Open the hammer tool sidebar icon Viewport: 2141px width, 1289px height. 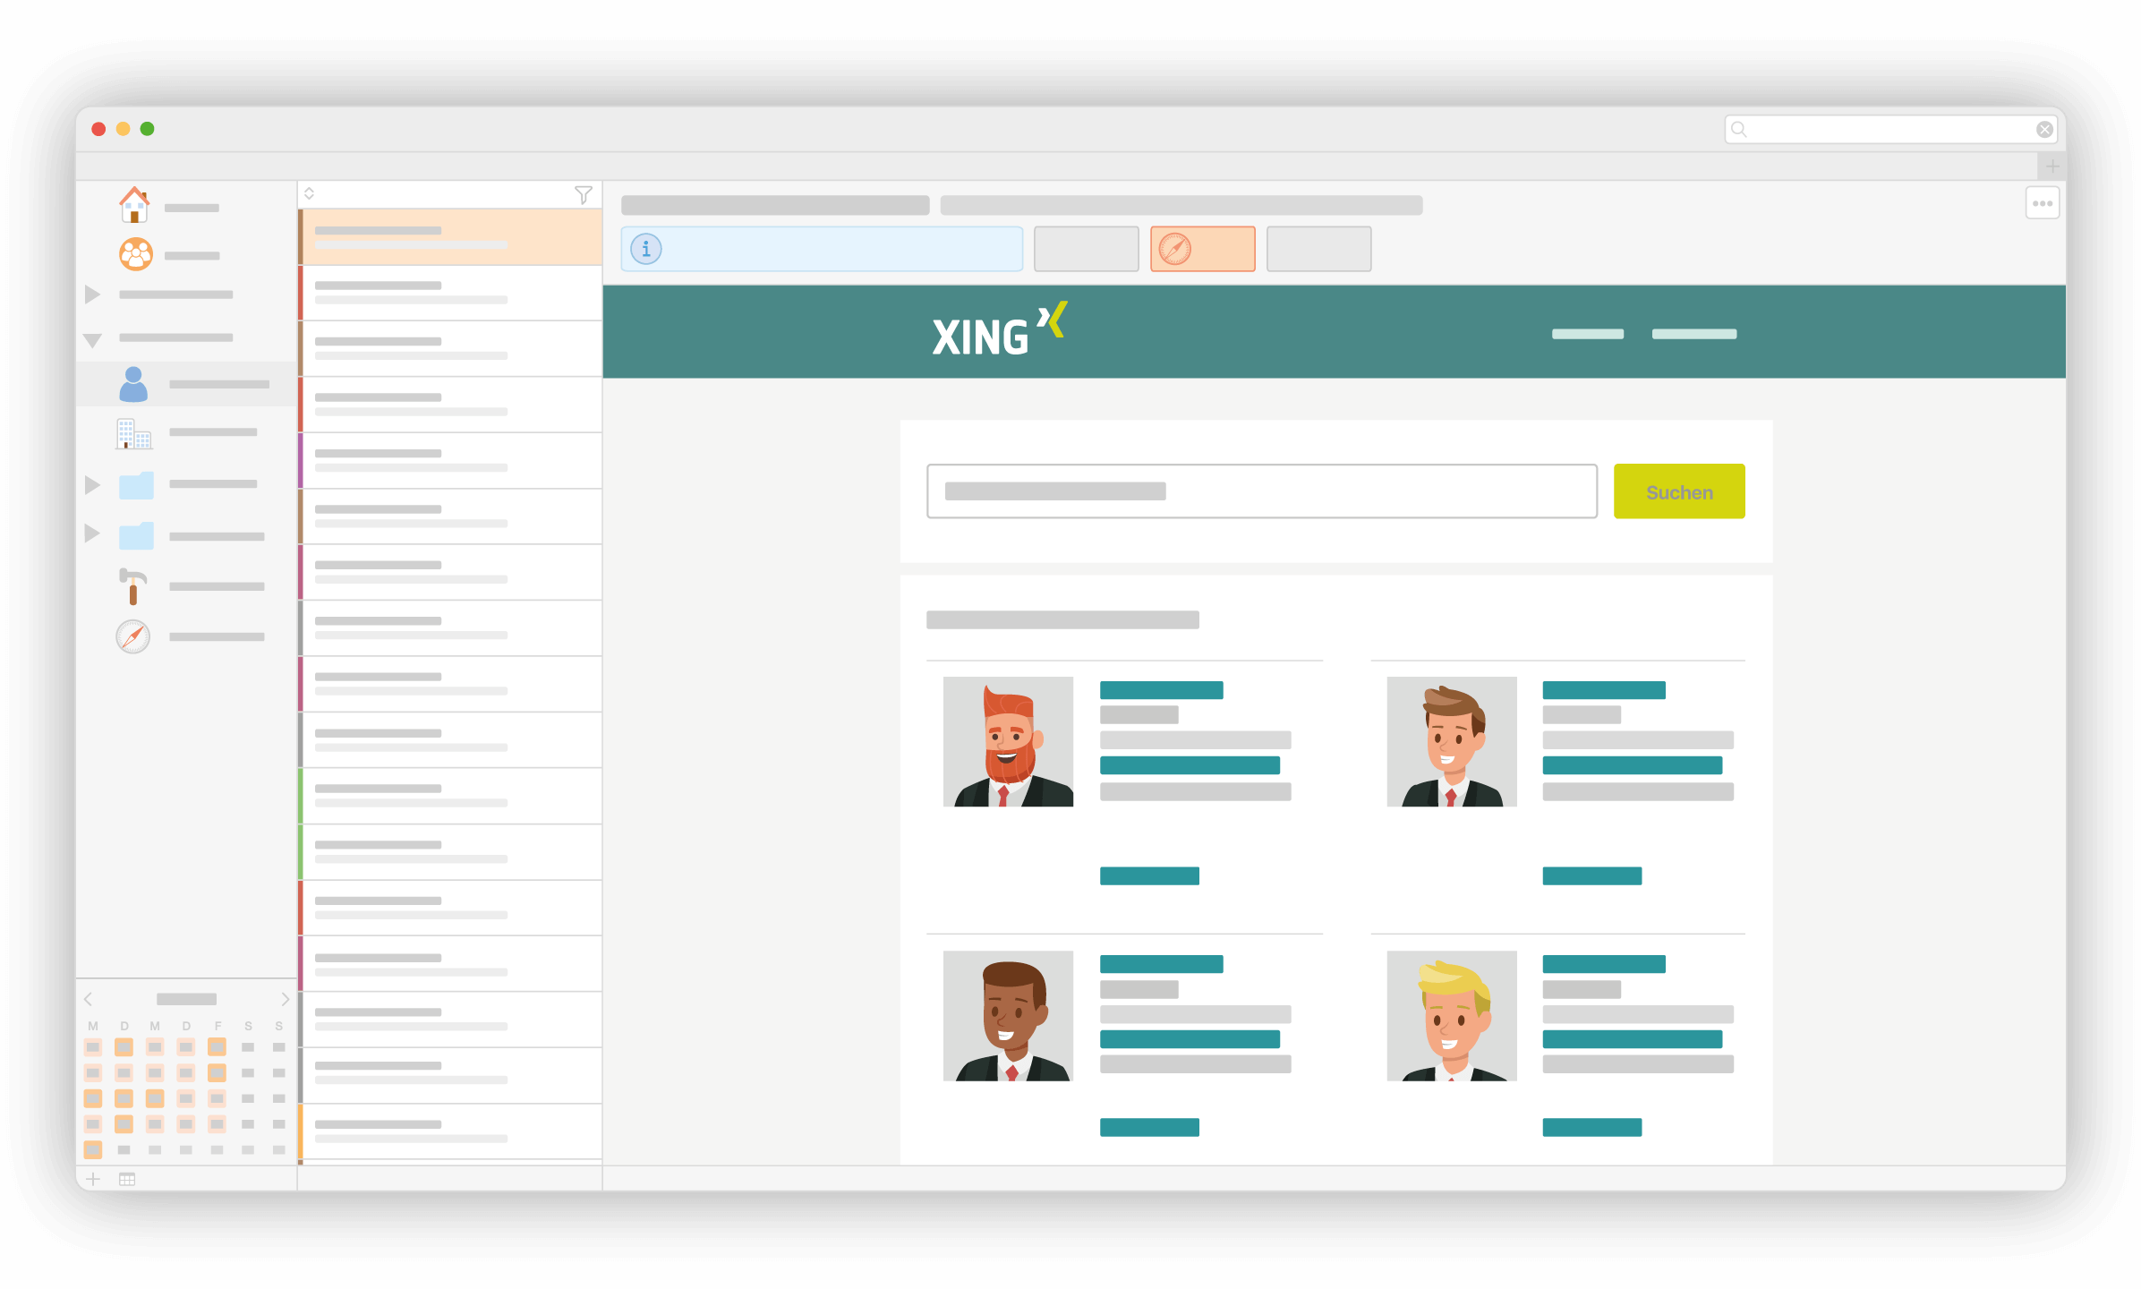coord(132,586)
